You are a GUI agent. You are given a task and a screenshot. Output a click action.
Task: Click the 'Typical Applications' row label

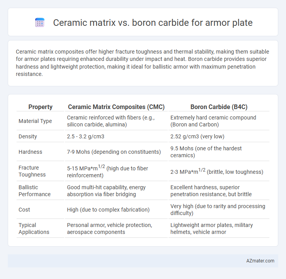34,229
